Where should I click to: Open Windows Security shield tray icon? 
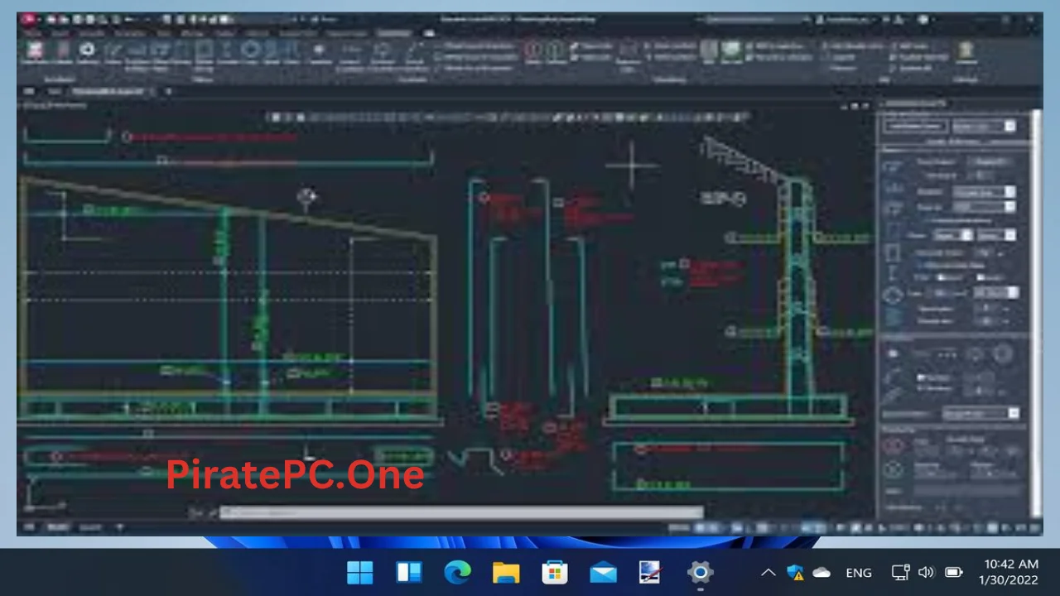click(795, 572)
